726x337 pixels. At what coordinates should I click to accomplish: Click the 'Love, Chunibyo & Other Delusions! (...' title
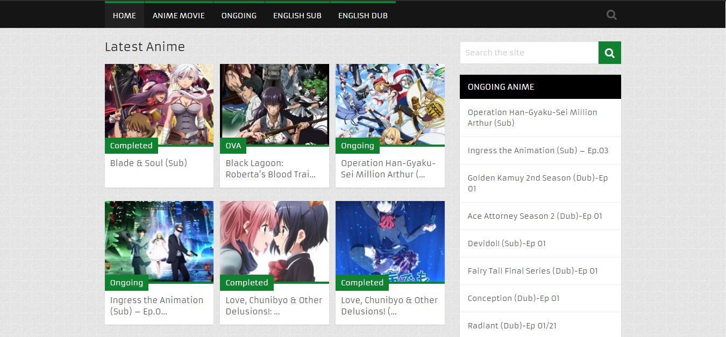pyautogui.click(x=389, y=306)
